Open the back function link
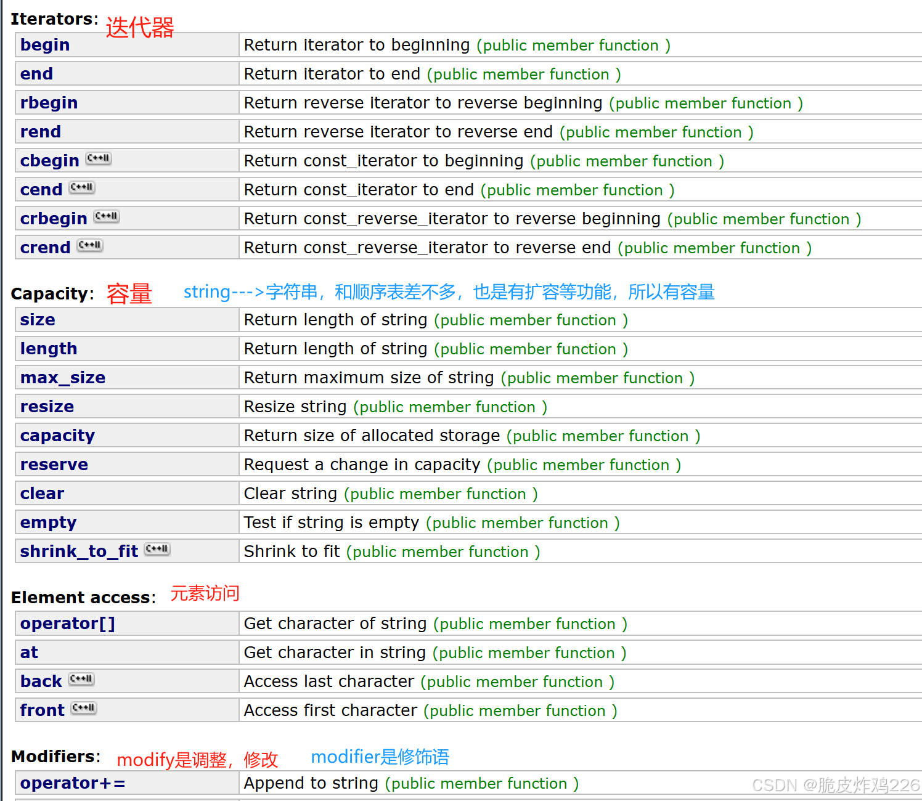Image resolution: width=922 pixels, height=801 pixels. coord(41,681)
